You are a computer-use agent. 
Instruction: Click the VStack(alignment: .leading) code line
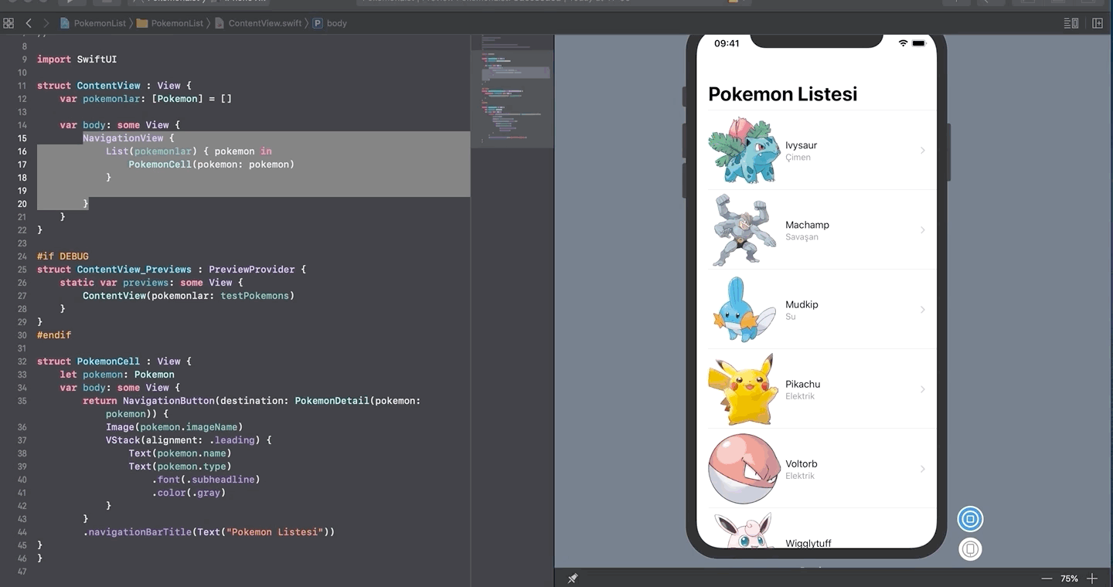[189, 440]
